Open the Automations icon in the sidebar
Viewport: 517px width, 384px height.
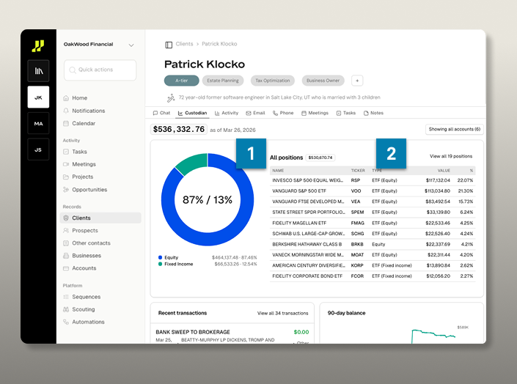(x=66, y=322)
